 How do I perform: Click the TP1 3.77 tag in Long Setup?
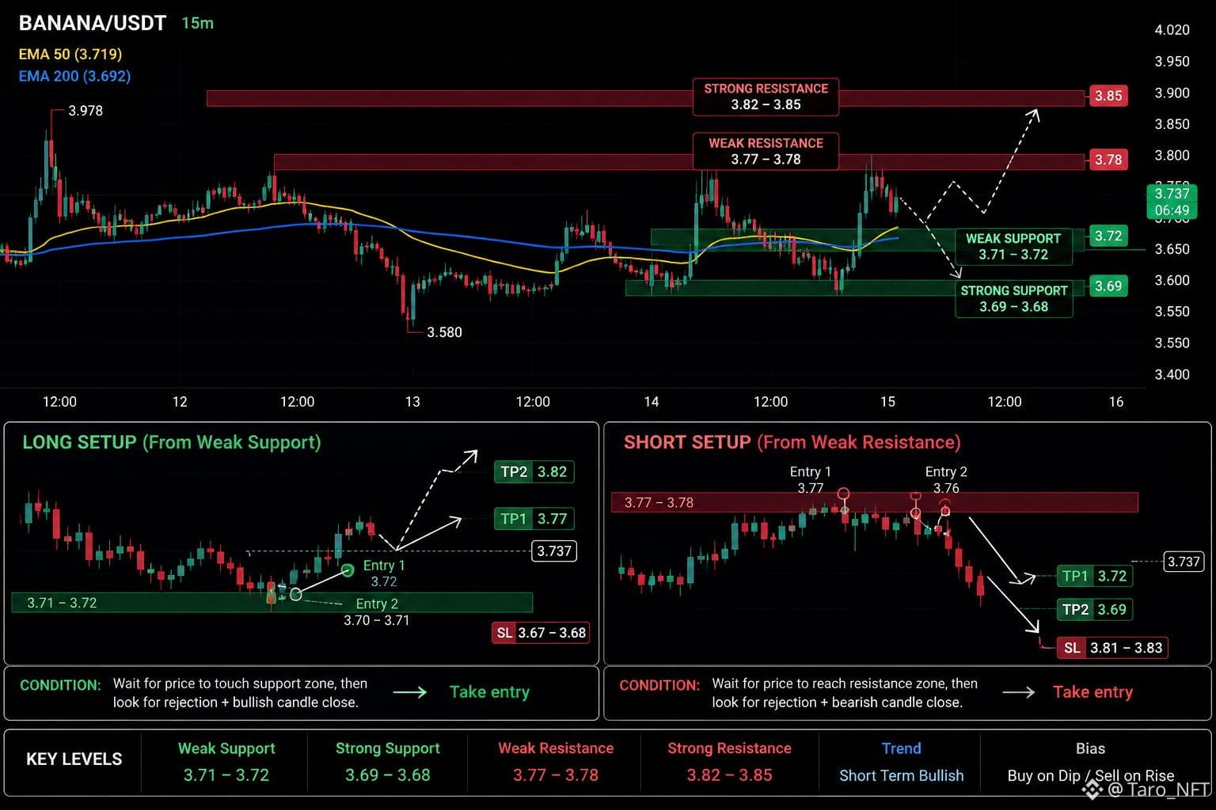coord(534,519)
